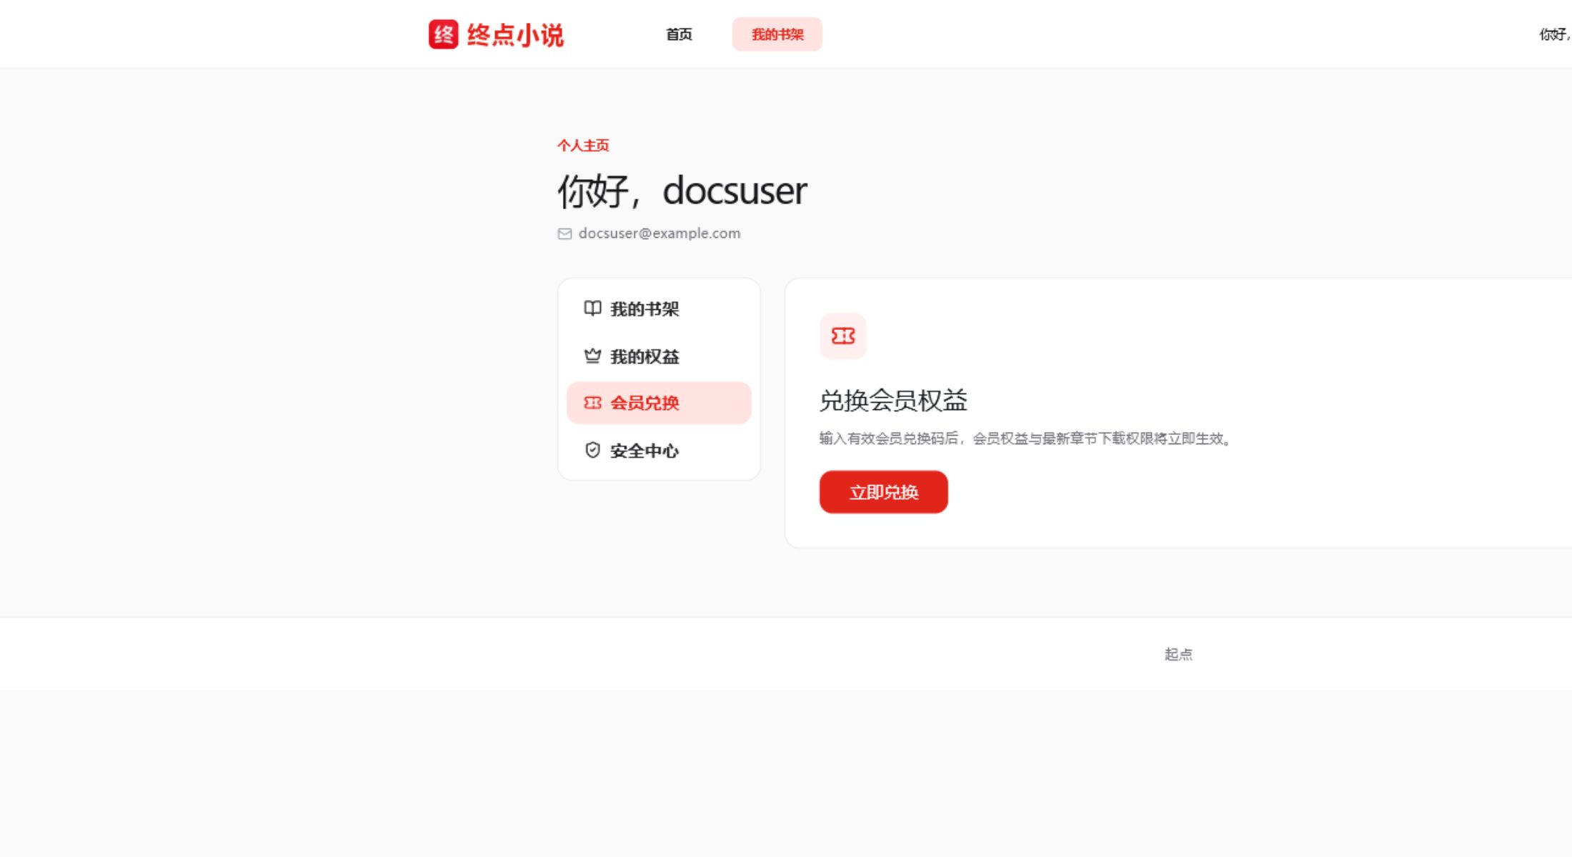The image size is (1572, 857).
Task: Select 我的书架 label in the sidebar
Action: click(x=645, y=309)
